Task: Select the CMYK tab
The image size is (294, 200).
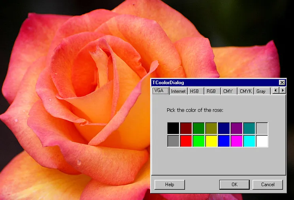Action: pos(246,91)
